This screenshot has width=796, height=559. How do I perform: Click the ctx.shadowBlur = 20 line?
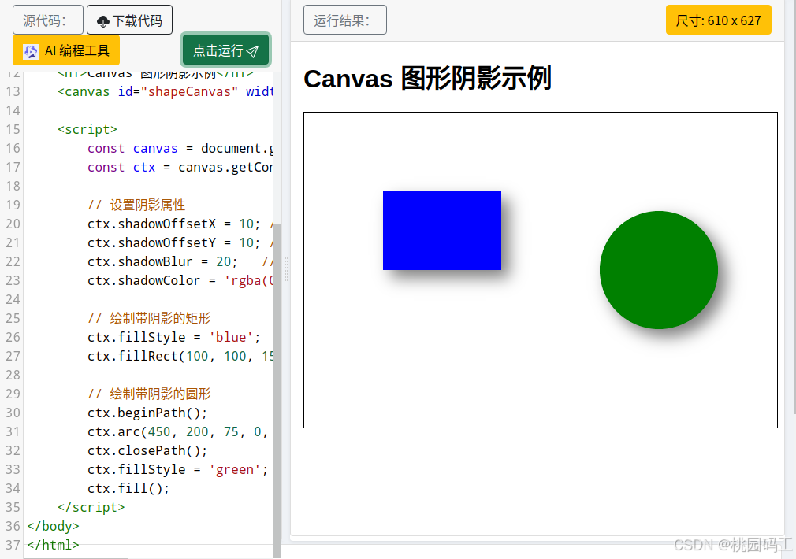[180, 261]
